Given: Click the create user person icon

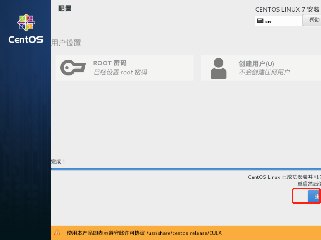Looking at the screenshot, I should pos(218,68).
